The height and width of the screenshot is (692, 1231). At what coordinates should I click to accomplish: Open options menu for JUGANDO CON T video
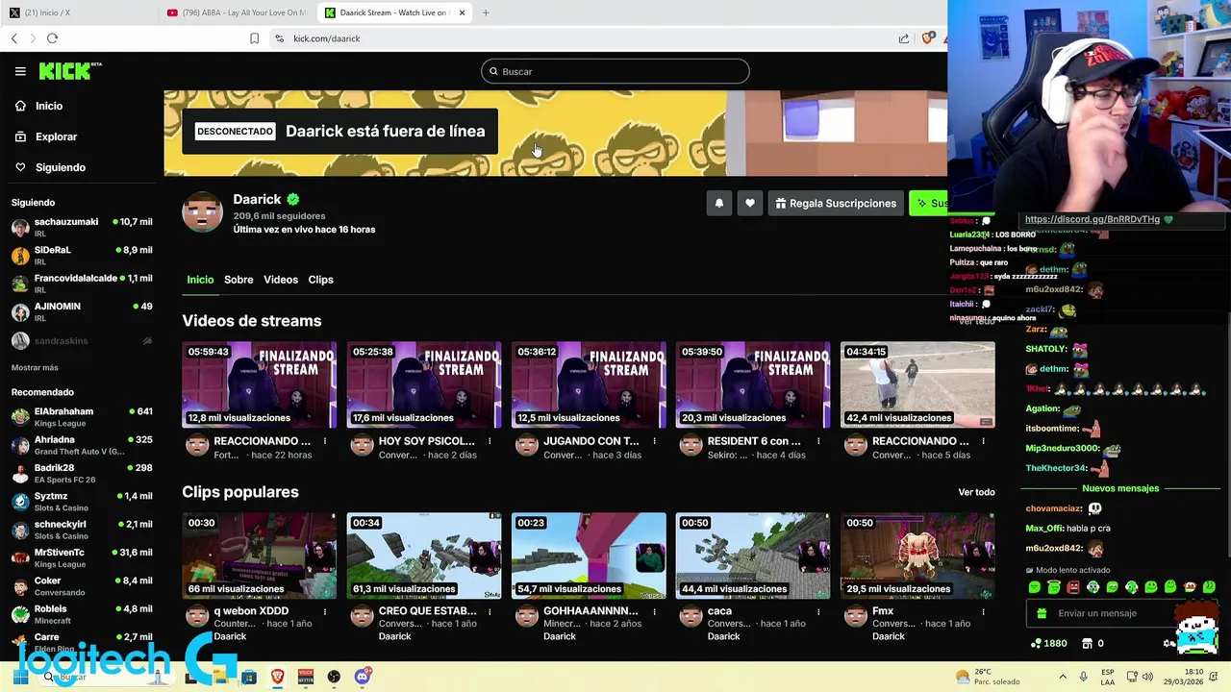pyautogui.click(x=654, y=441)
